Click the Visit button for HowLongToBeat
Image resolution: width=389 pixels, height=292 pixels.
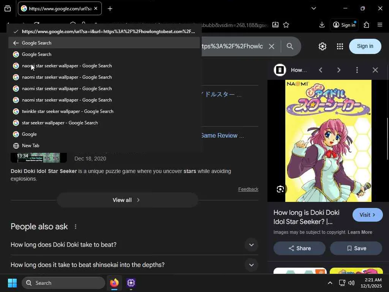367,215
